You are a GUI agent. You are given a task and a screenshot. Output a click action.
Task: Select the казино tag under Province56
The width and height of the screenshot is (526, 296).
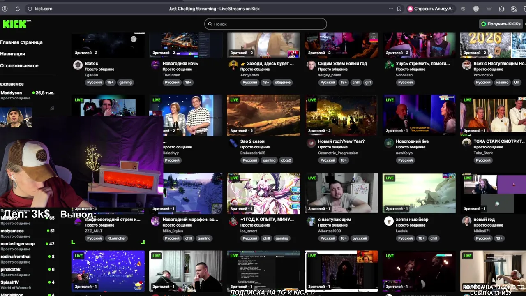tap(502, 82)
